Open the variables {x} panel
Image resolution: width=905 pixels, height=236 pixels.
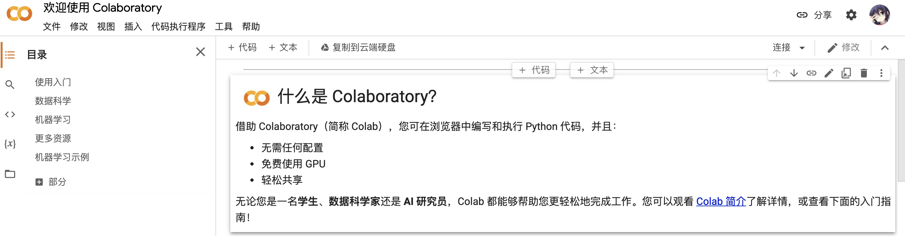coord(10,144)
